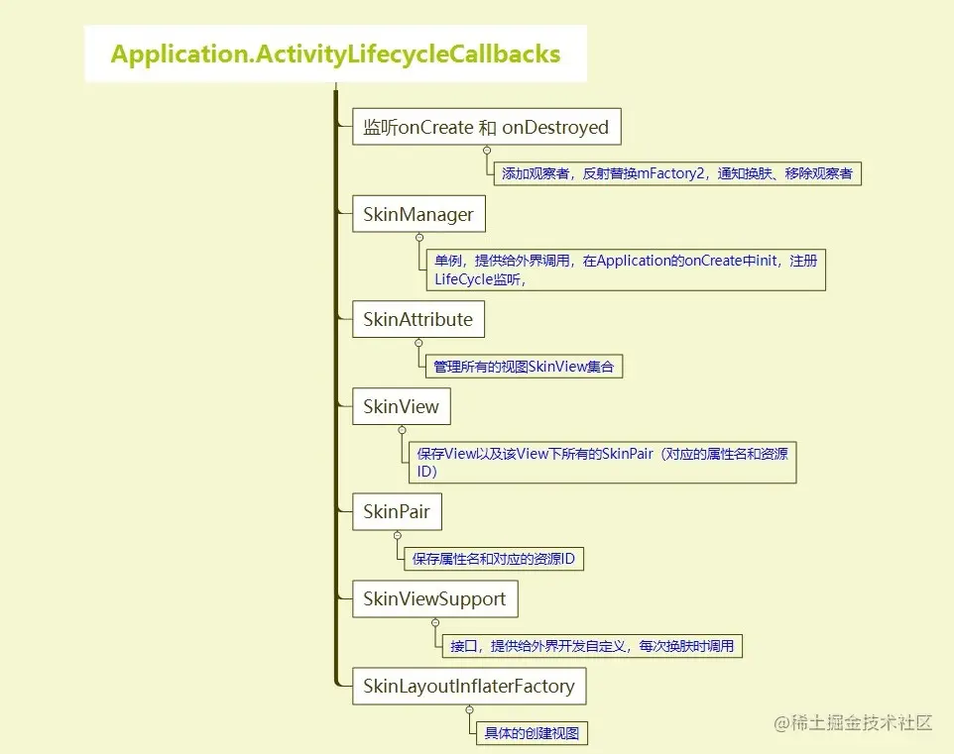
Task: Click the 管理所有的视图SkinView集合 note
Action: 524,366
